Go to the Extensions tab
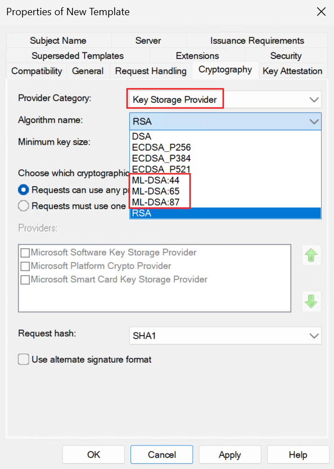 click(197, 56)
